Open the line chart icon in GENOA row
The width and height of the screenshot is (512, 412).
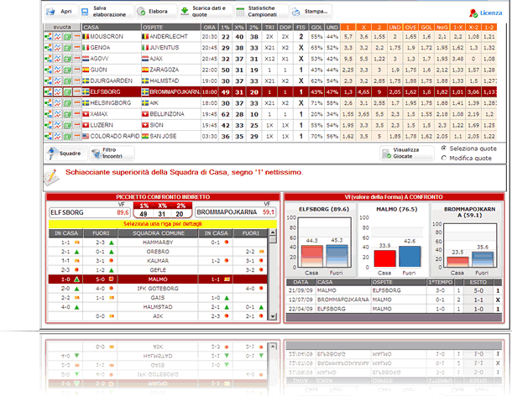point(57,48)
